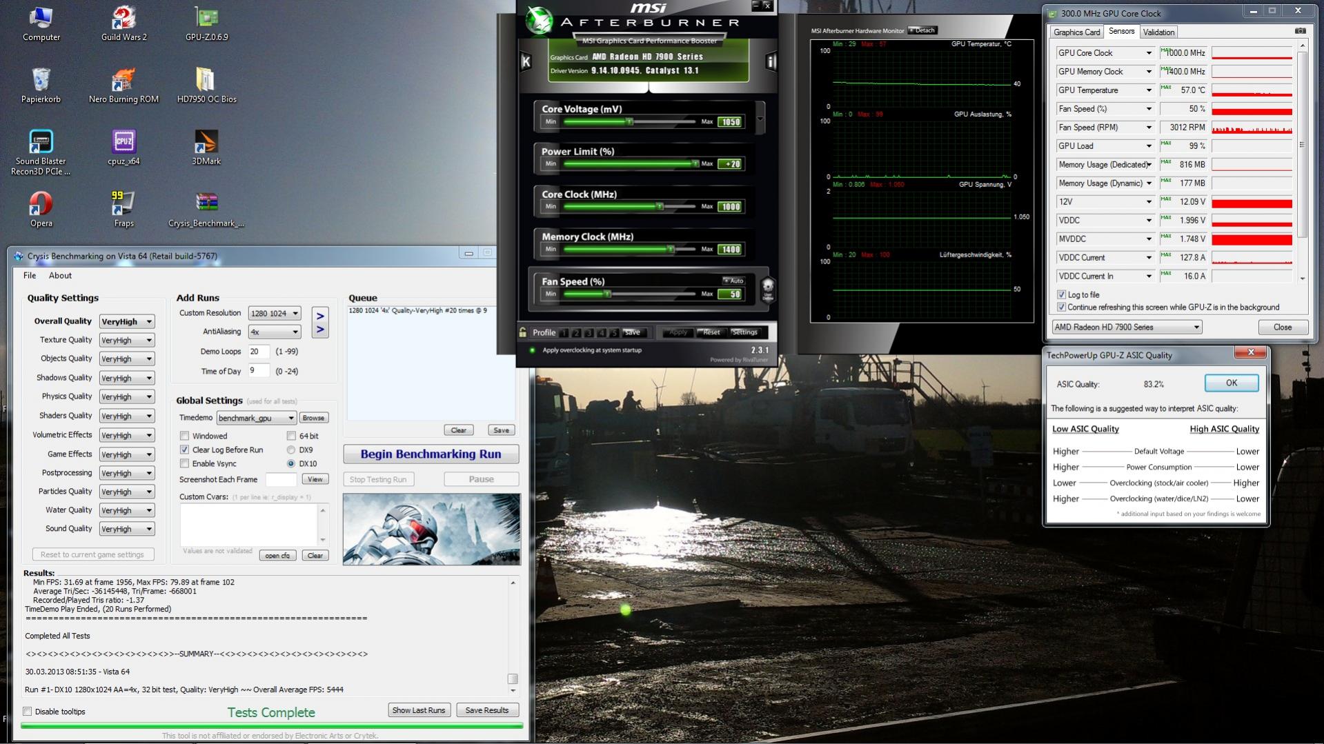Screen dimensions: 1324x744
Task: Toggle the Auto fan speed button
Action: click(x=733, y=281)
